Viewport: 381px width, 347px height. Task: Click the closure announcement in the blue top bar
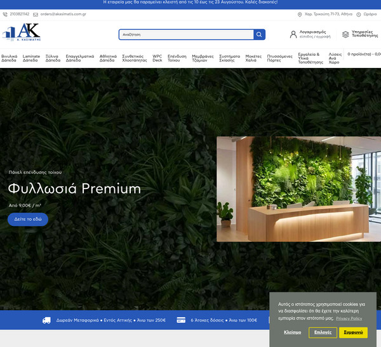pos(190,2)
